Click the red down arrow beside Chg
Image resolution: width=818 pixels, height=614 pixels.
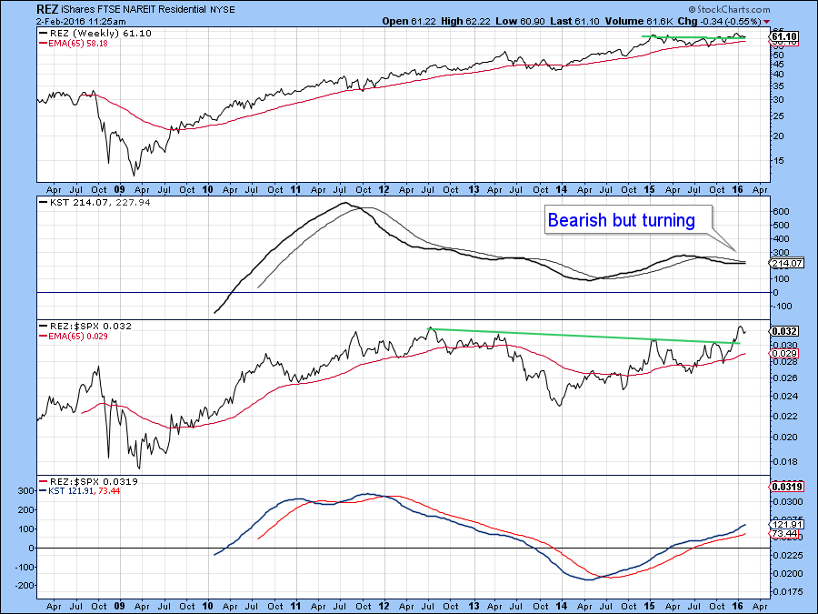766,22
